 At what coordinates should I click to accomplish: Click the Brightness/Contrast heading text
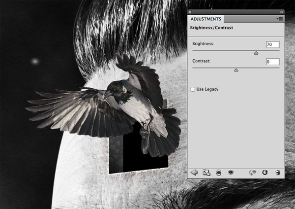pos(211,28)
